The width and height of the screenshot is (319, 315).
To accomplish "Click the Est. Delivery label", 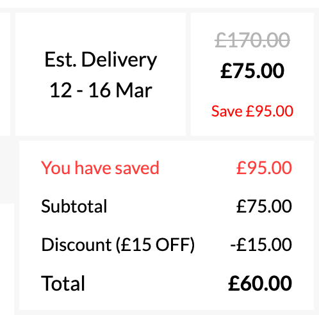I will point(101,60).
